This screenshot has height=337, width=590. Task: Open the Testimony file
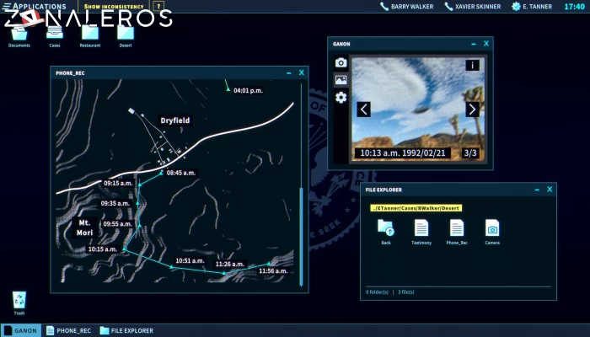pos(421,232)
